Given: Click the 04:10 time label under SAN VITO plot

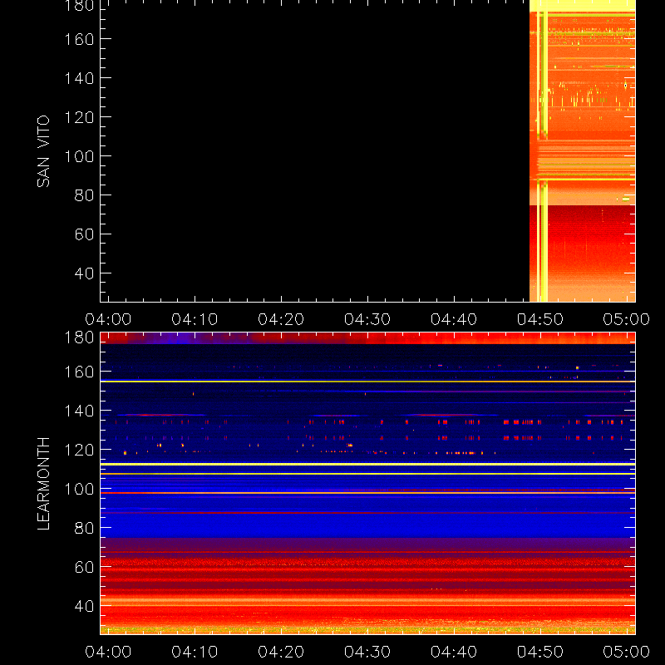Looking at the screenshot, I should pyautogui.click(x=195, y=319).
